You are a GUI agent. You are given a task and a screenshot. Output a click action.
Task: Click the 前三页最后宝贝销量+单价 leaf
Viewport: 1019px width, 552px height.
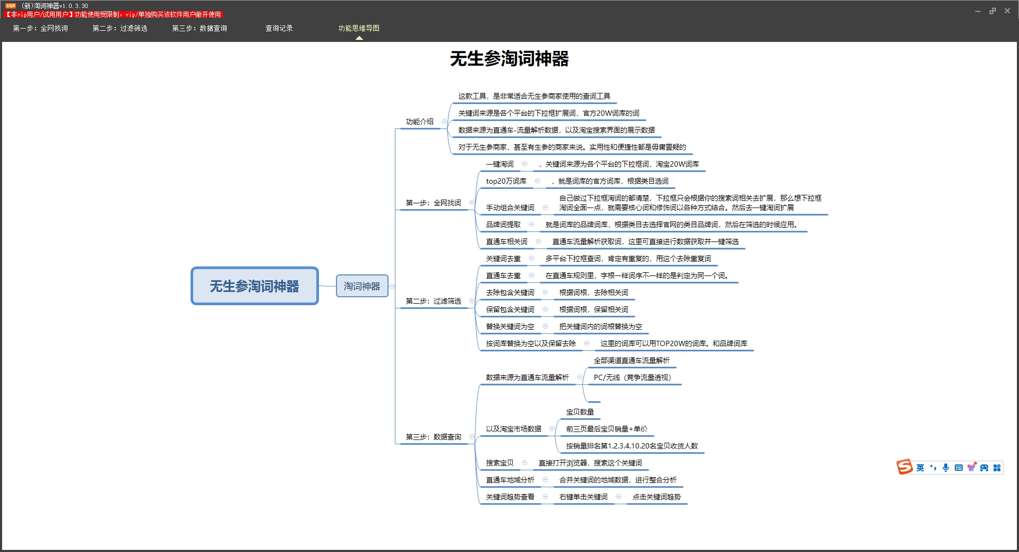tap(607, 429)
